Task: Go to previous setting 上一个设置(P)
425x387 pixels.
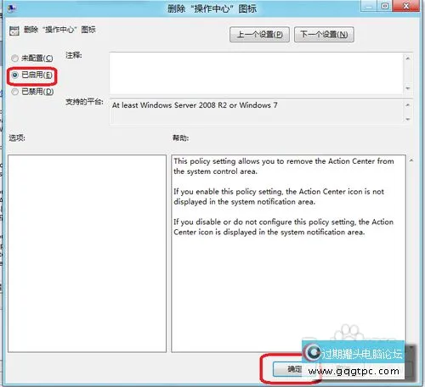Action: (259, 35)
